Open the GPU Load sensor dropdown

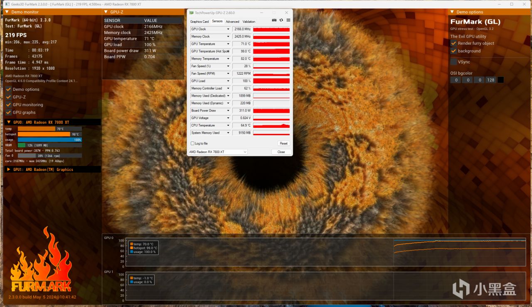(x=228, y=81)
